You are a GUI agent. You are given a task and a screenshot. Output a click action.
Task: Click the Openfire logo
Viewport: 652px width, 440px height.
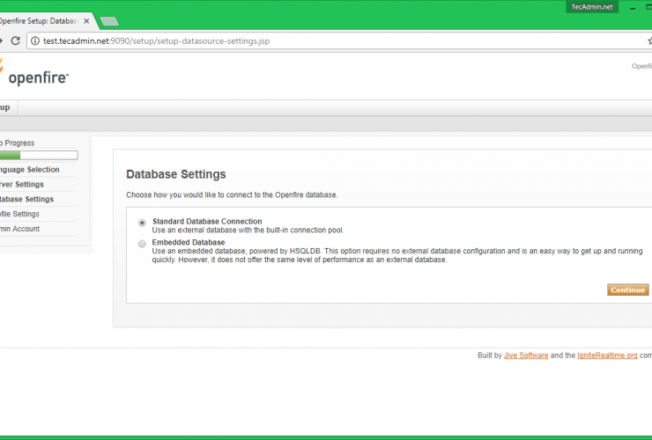click(33, 76)
